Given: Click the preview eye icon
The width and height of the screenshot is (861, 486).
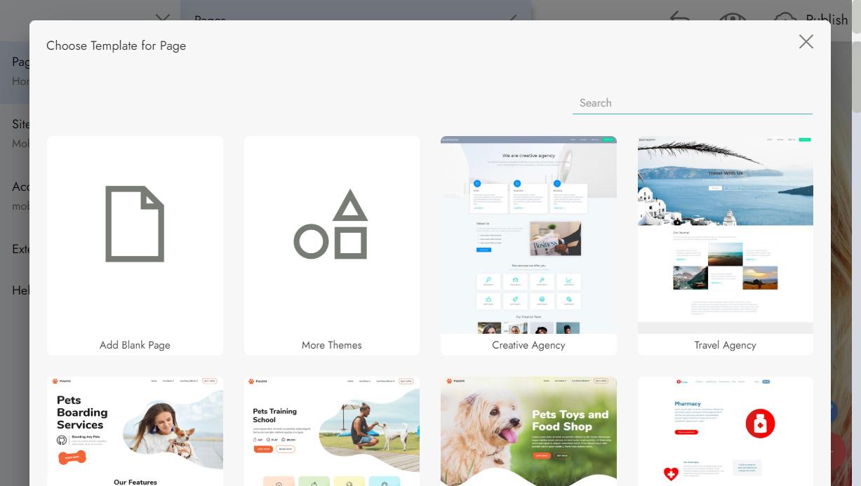Looking at the screenshot, I should [731, 17].
